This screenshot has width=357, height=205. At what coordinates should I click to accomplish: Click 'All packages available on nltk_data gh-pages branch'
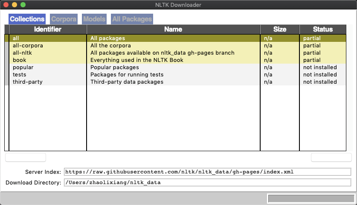[163, 53]
